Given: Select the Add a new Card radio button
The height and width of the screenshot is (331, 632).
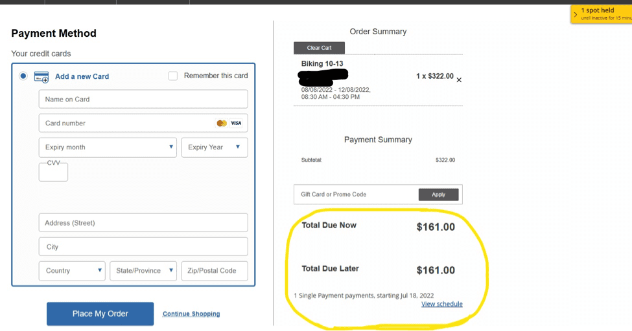Looking at the screenshot, I should click(x=23, y=76).
